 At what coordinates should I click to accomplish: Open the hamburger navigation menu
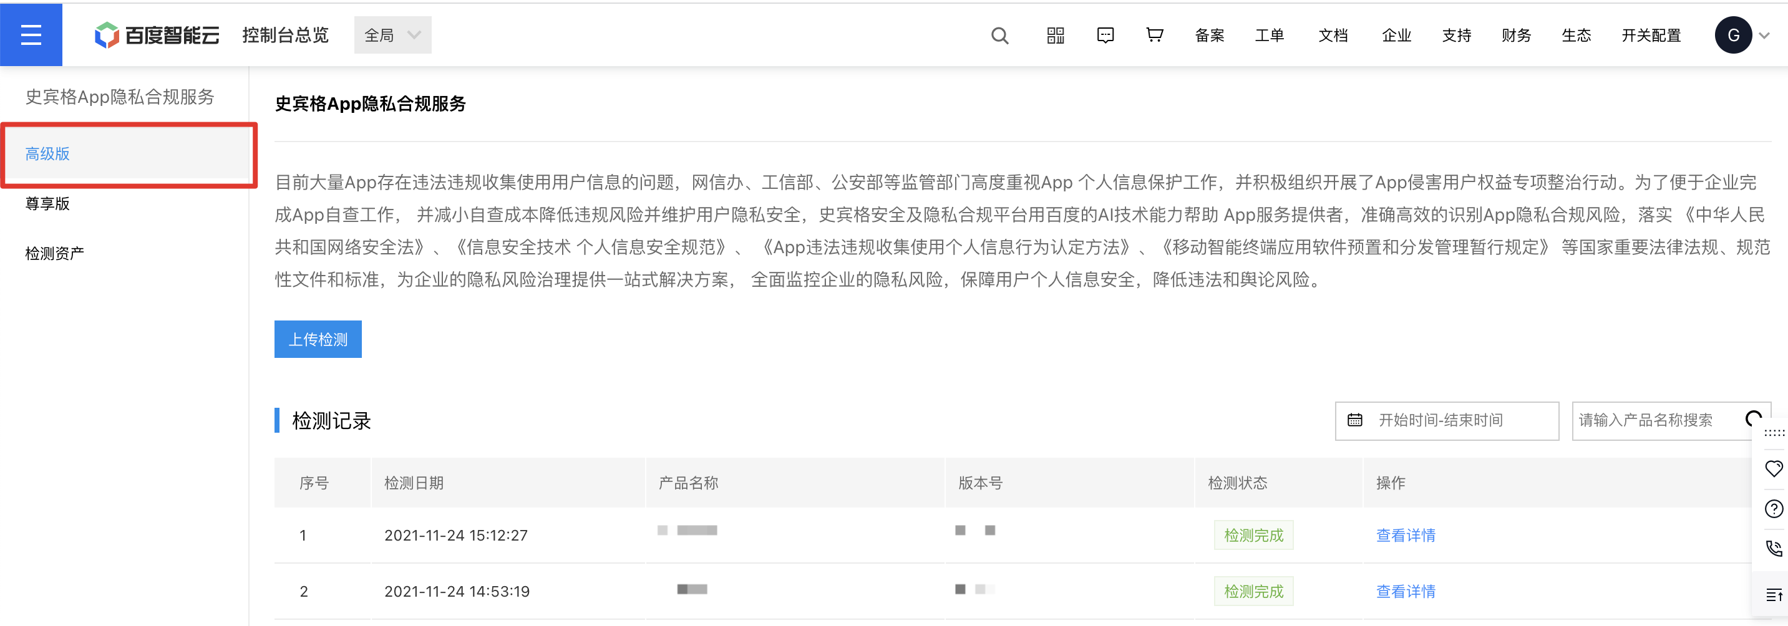pos(31,35)
